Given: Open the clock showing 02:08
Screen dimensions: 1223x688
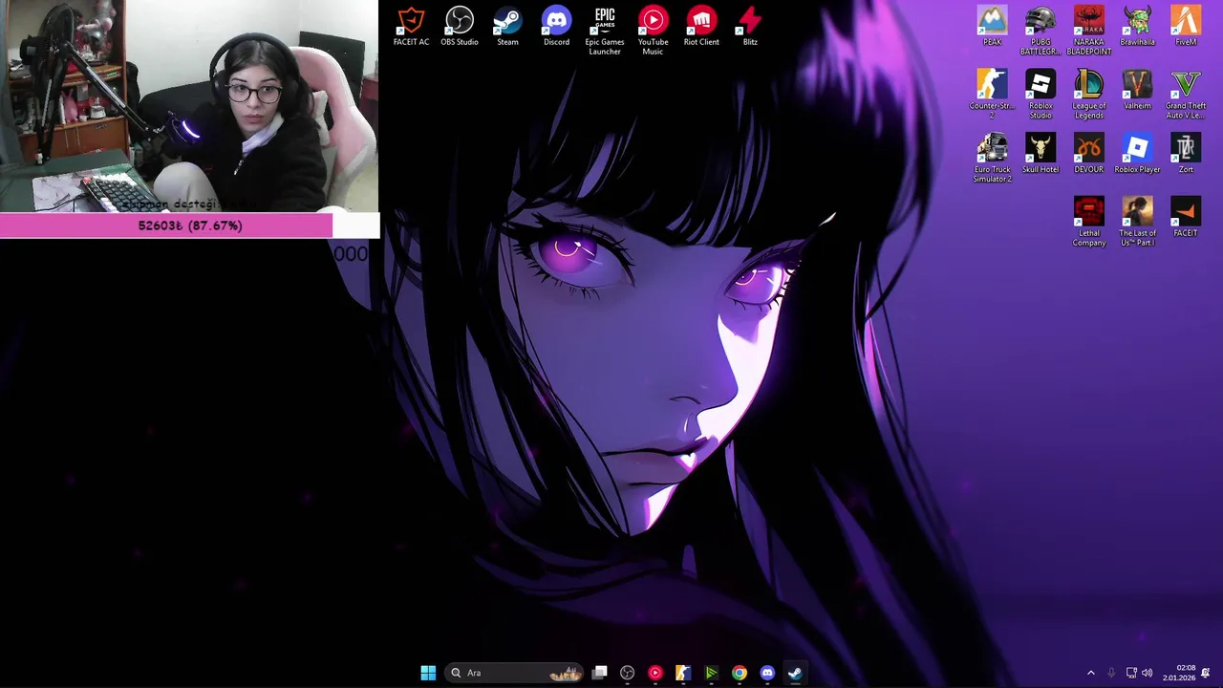Looking at the screenshot, I should [1179, 673].
